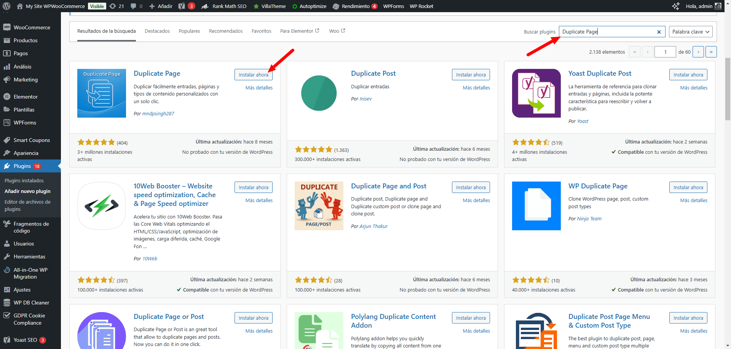Image resolution: width=731 pixels, height=349 pixels.
Task: Open Duplicate Page plugin thumbnail
Action: point(102,93)
